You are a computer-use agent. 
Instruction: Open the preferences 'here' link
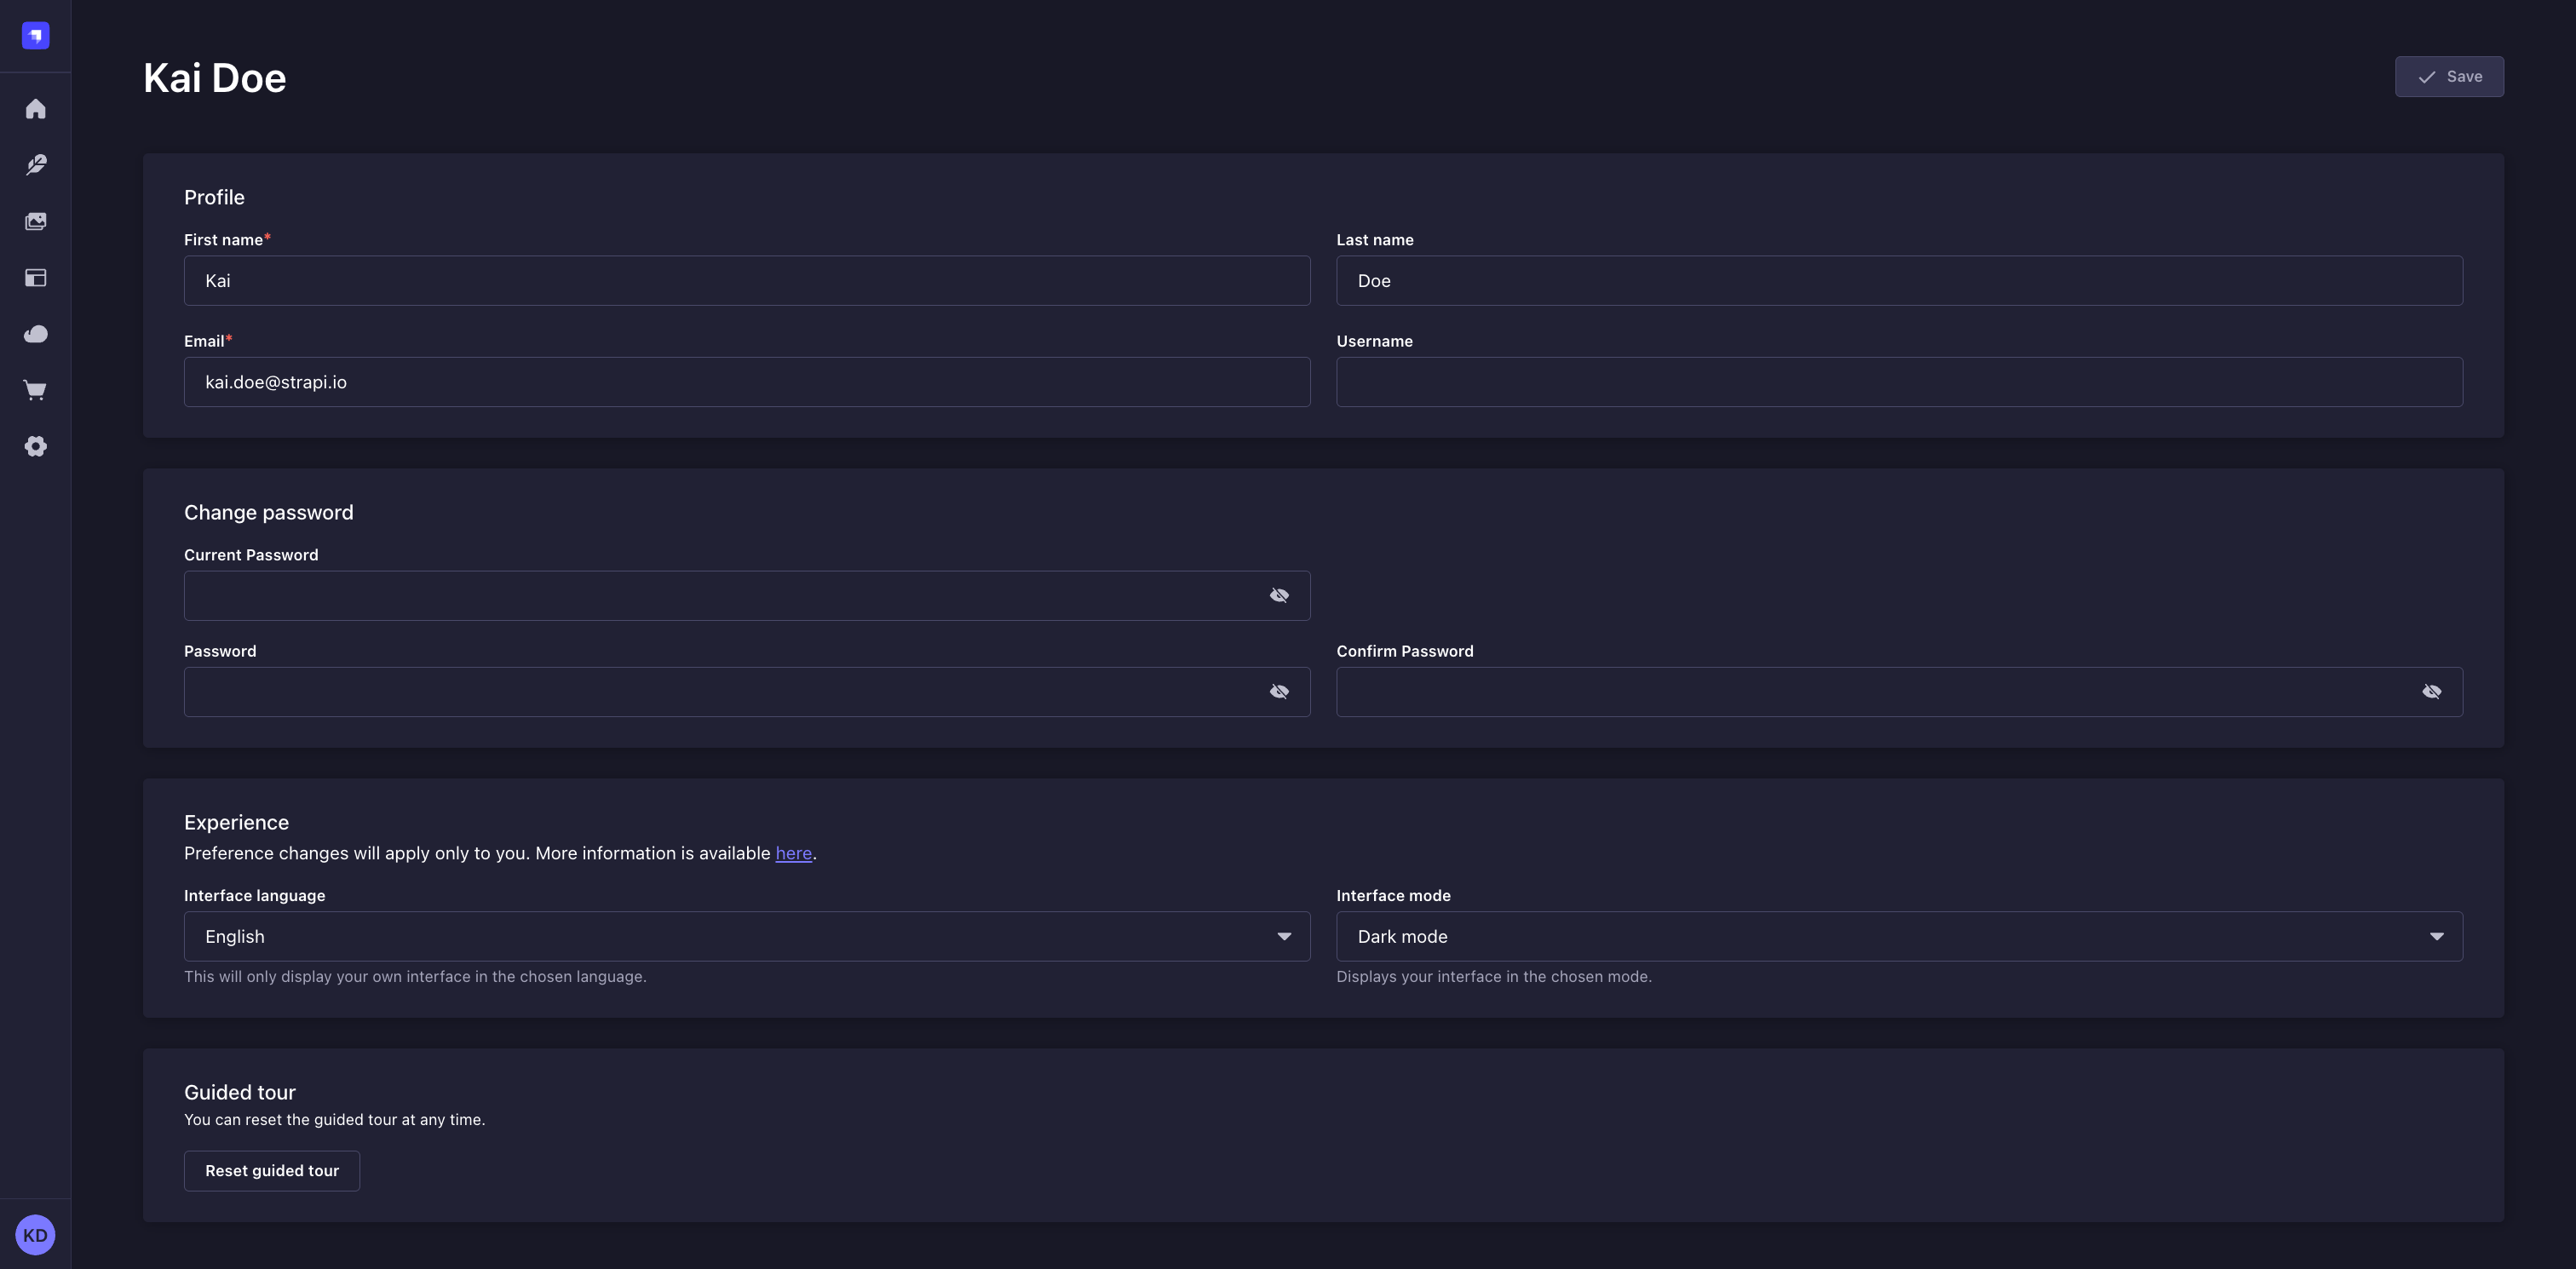pos(793,853)
